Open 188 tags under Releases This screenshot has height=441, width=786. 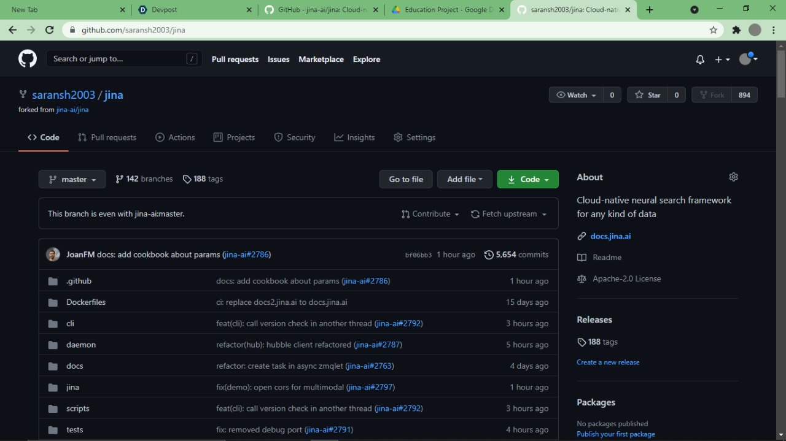tap(597, 342)
